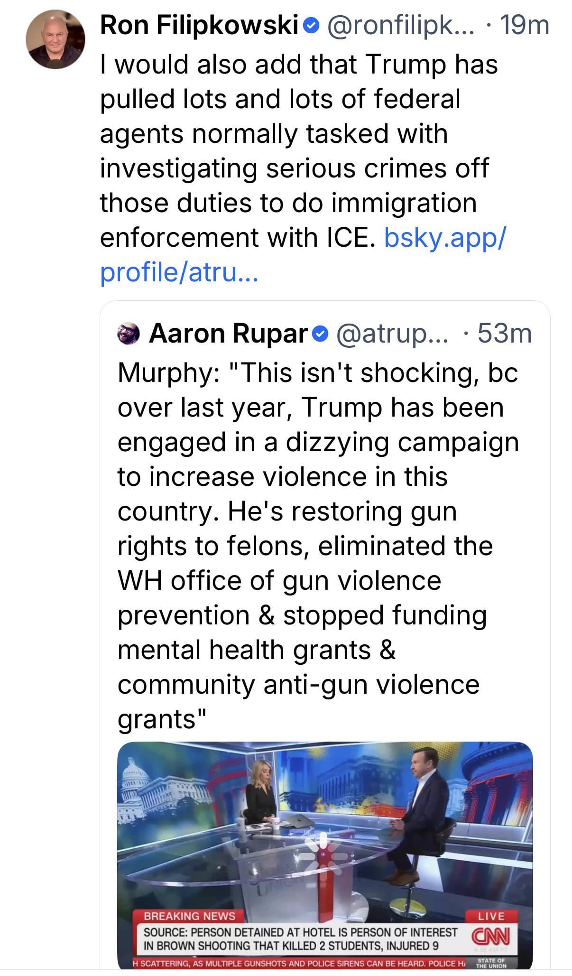Image resolution: width=572 pixels, height=976 pixels.
Task: Click Aaron Rupar's verified checkmark badge
Action: [x=321, y=335]
